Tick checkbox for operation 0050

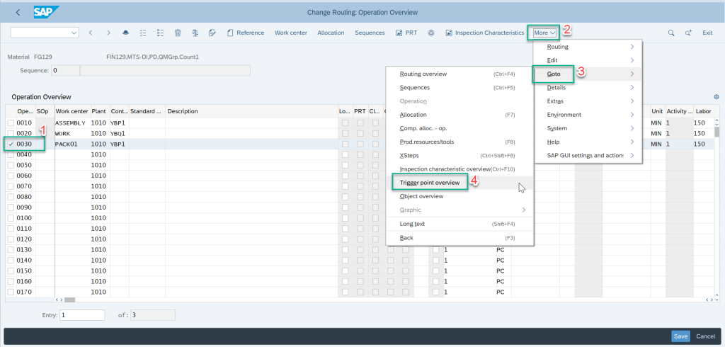[11, 165]
